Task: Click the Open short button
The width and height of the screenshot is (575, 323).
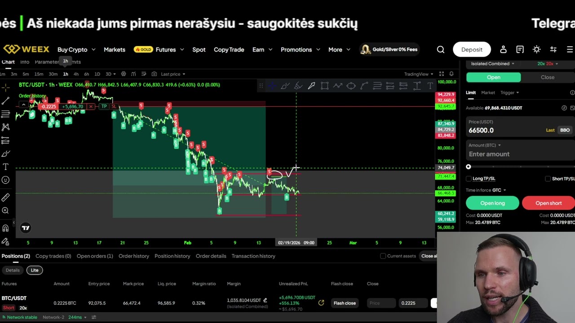Action: coord(548,203)
